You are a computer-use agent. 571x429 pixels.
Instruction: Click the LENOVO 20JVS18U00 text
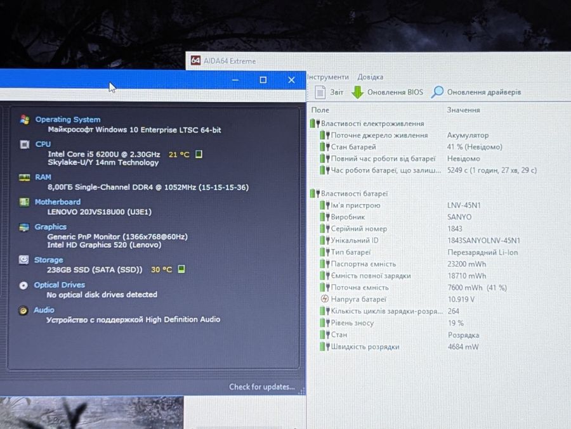100,212
